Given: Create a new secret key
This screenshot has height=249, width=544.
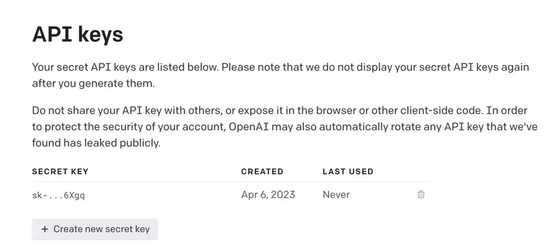Looking at the screenshot, I should (95, 229).
